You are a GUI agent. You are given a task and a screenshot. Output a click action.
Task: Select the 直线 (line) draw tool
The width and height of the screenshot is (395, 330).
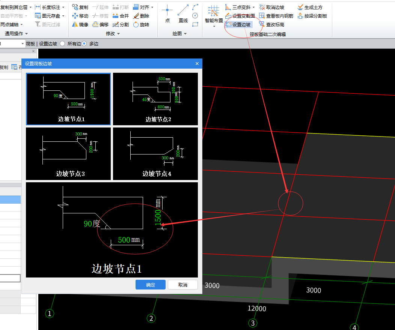183,13
